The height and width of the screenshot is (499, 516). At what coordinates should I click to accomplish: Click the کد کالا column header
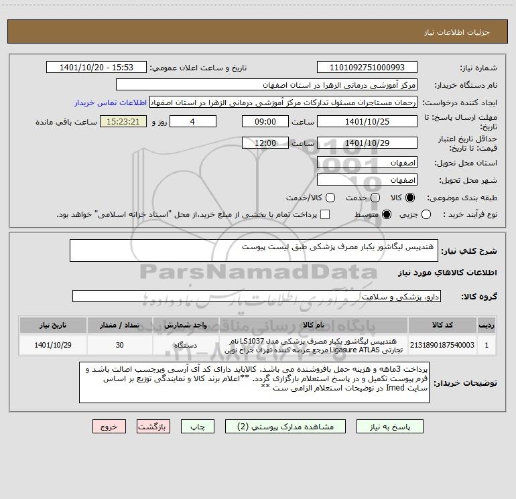442,325
